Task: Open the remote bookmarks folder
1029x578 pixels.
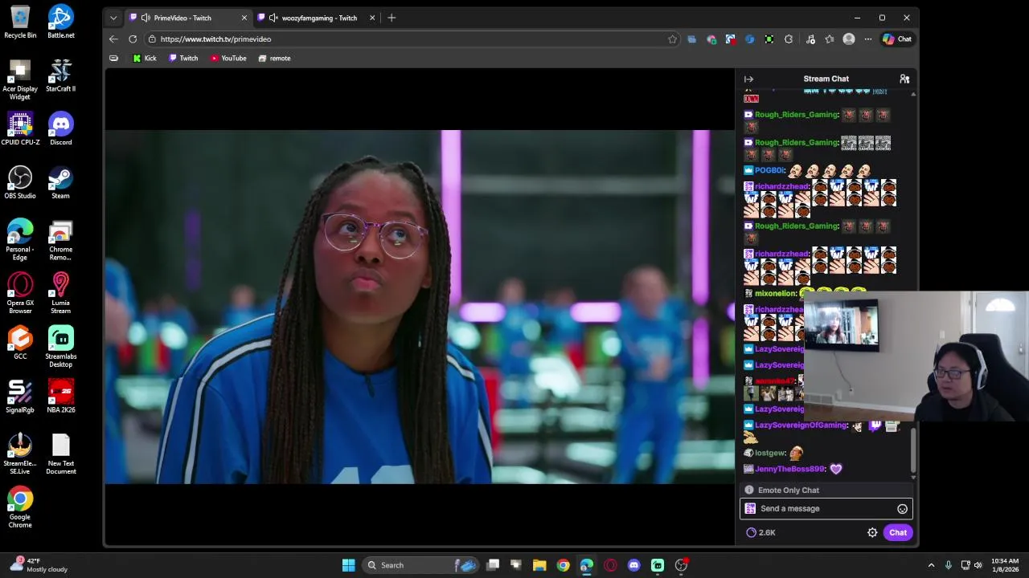Action: coord(274,58)
